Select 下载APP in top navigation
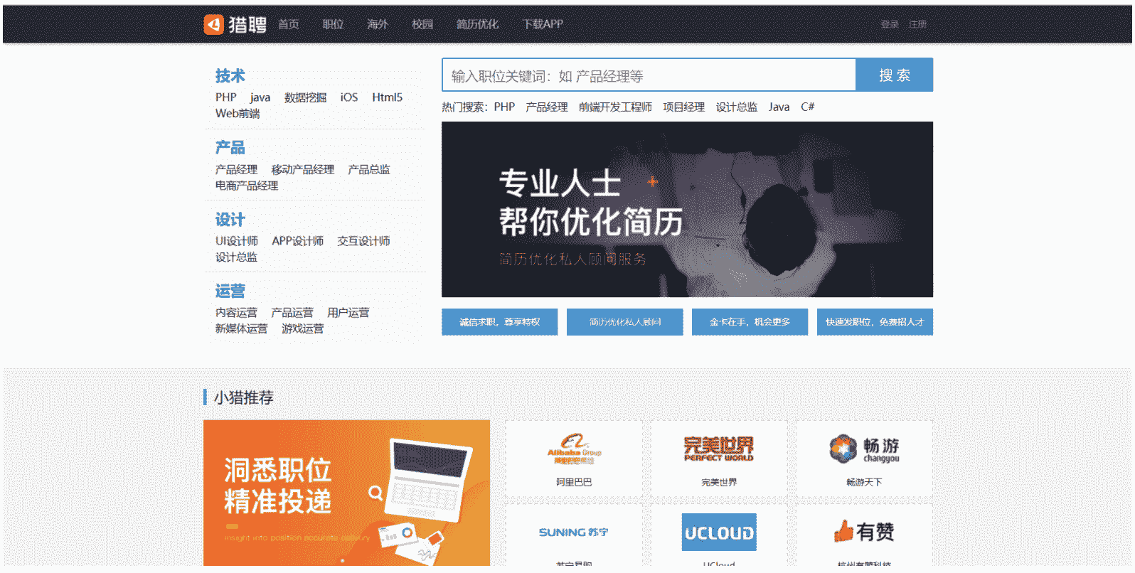The width and height of the screenshot is (1135, 573). coord(543,24)
